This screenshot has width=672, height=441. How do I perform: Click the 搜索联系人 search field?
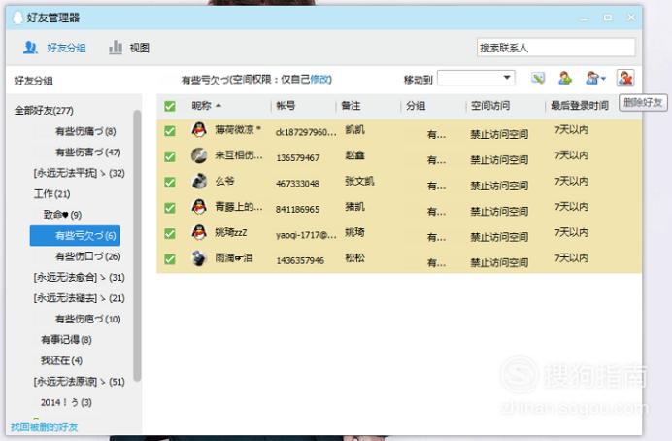(555, 48)
